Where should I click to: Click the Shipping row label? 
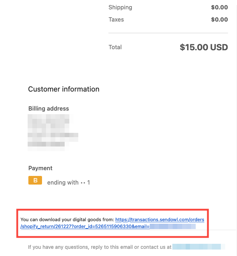(120, 8)
